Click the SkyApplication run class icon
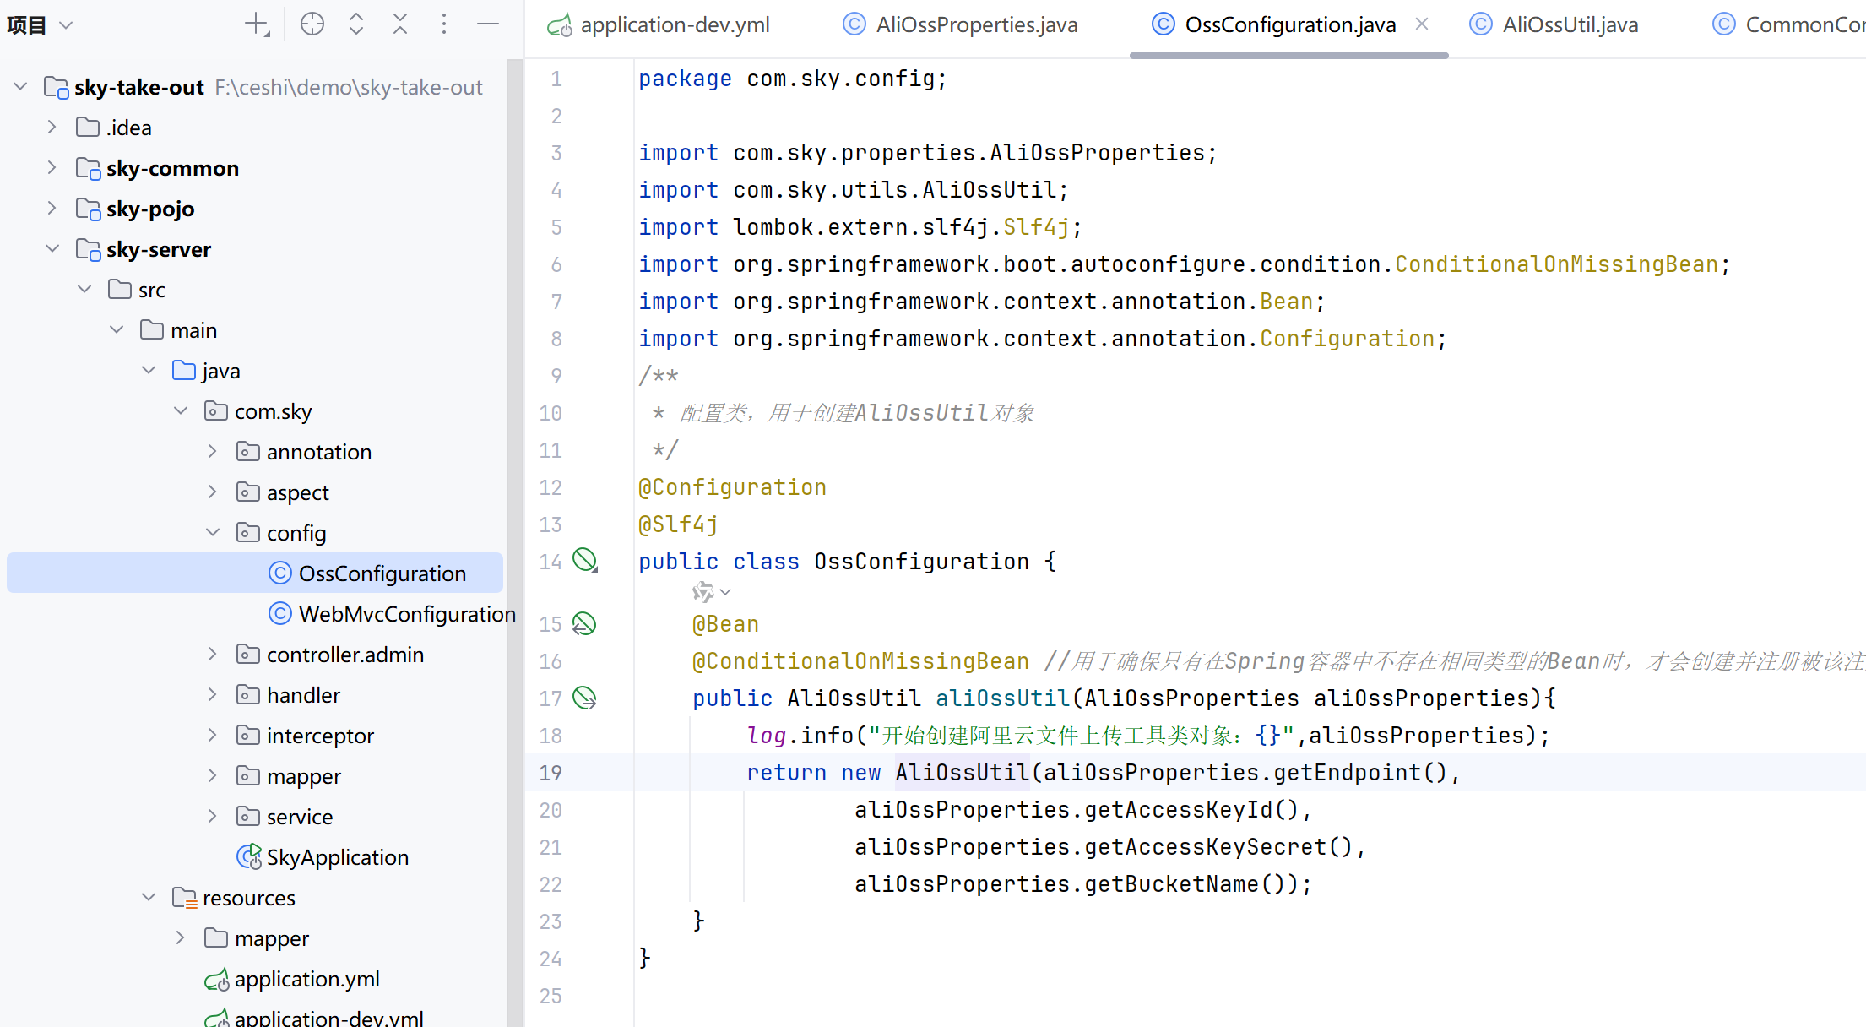Viewport: 1866px width, 1027px height. pos(249,856)
